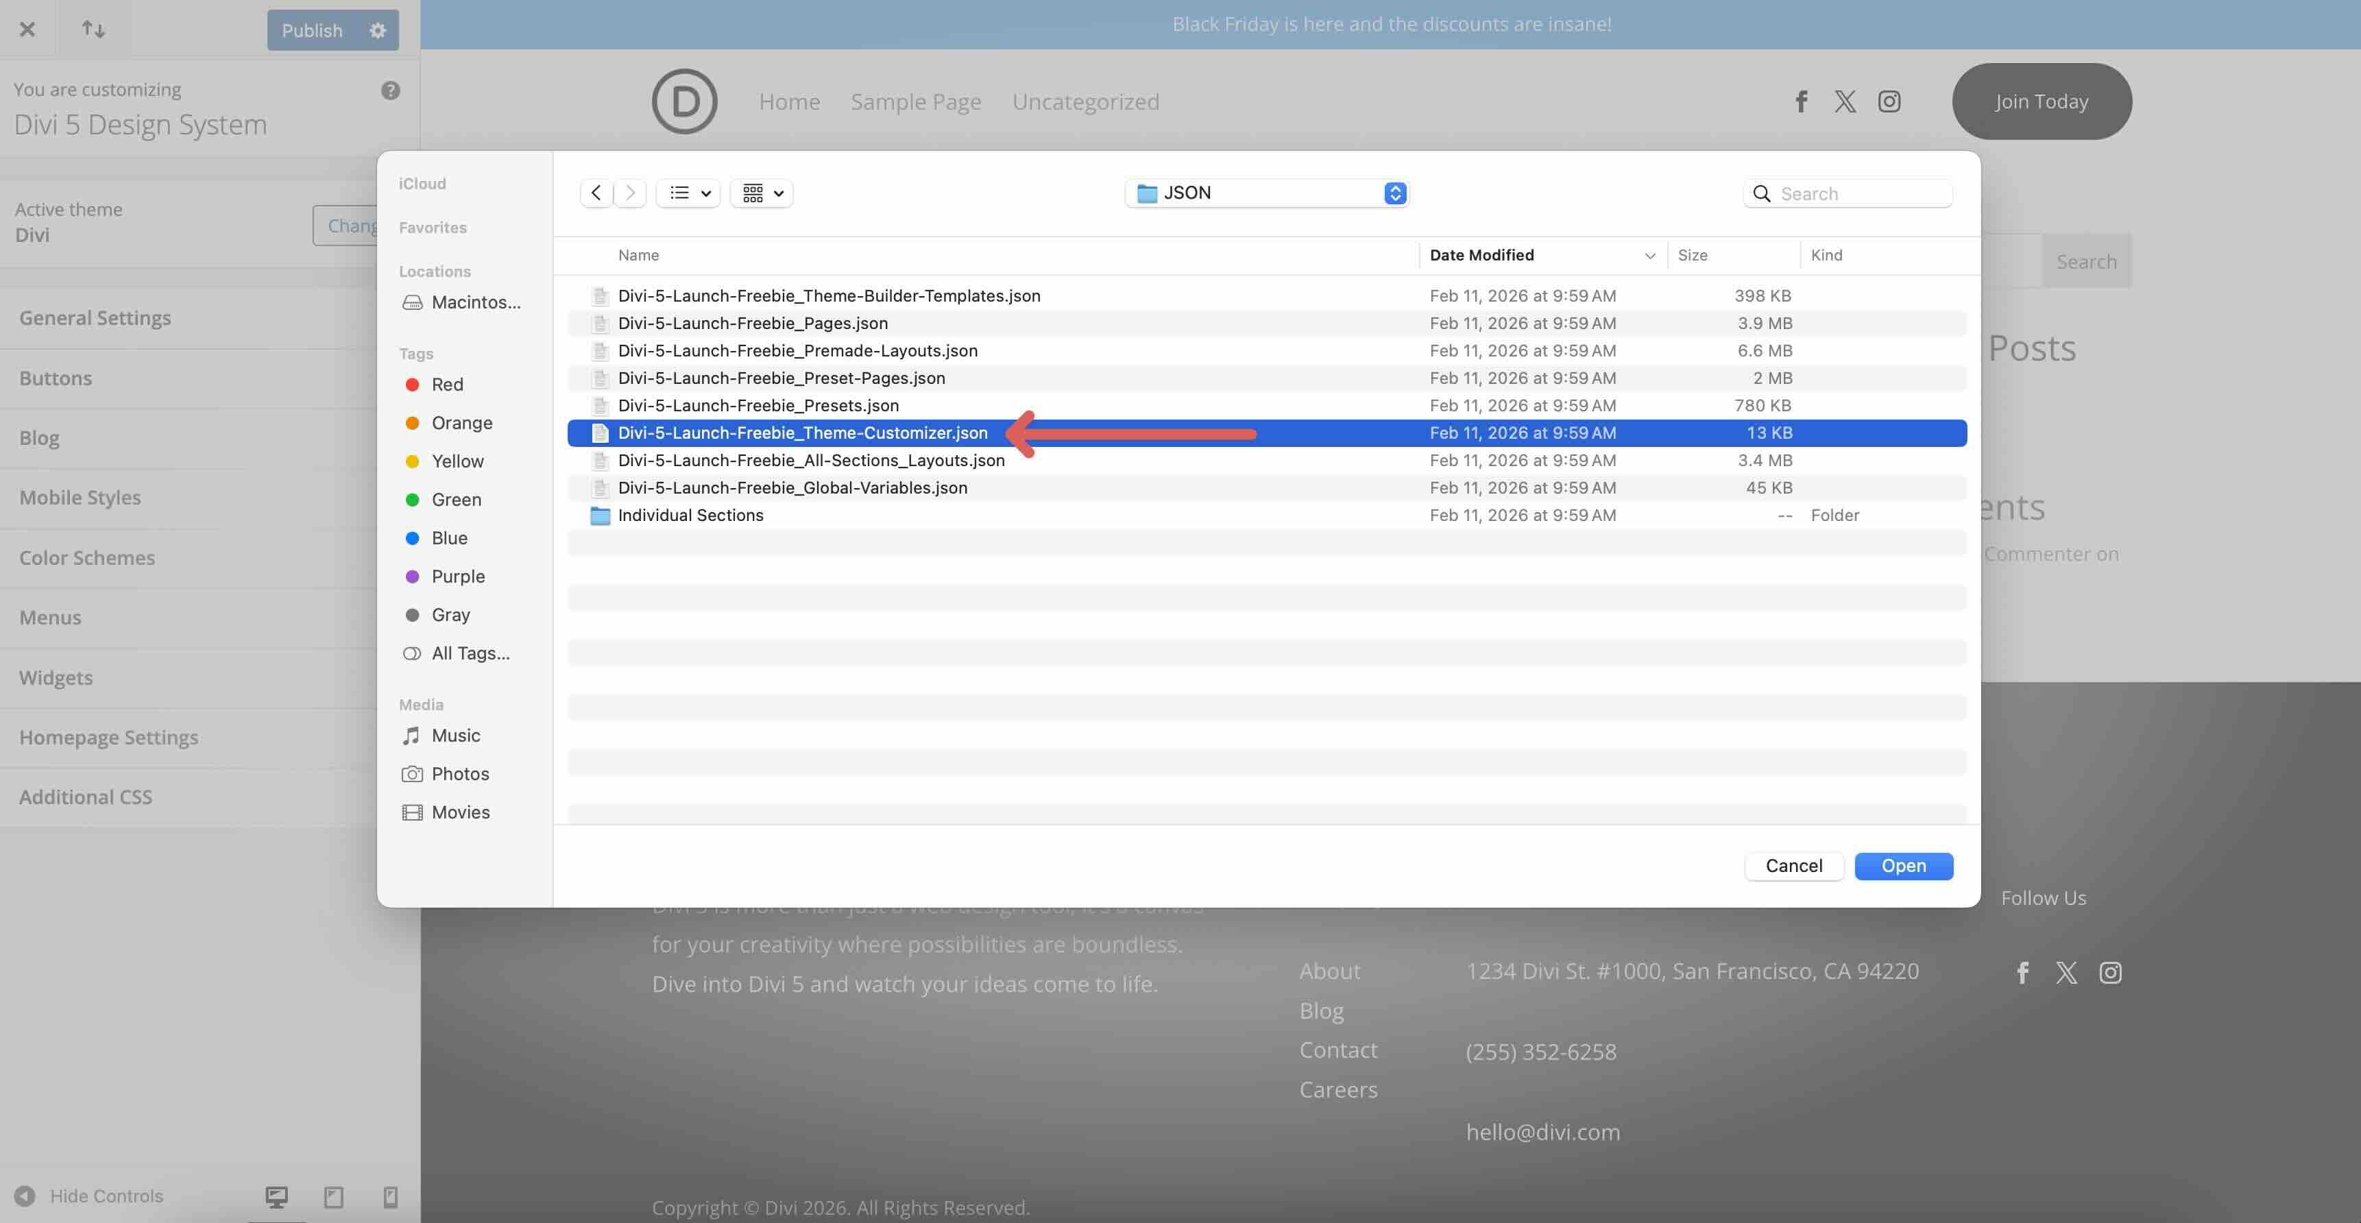Click the Publish button
Viewport: 2361px width, 1223px height.
312,29
